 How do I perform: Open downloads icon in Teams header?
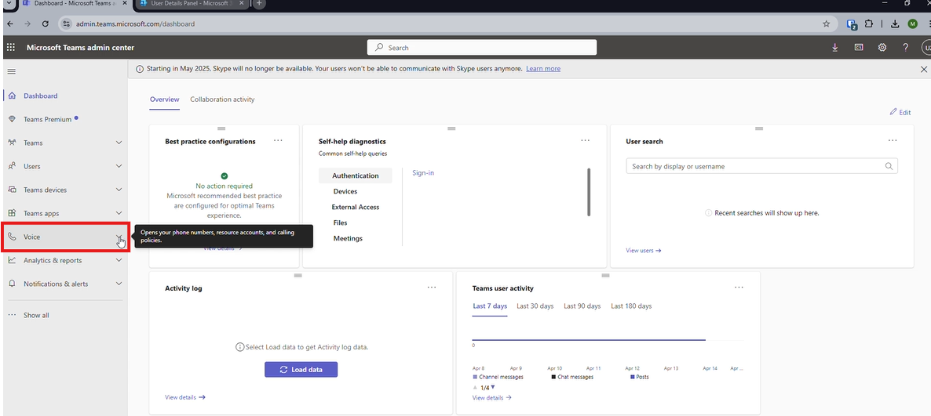click(x=834, y=48)
